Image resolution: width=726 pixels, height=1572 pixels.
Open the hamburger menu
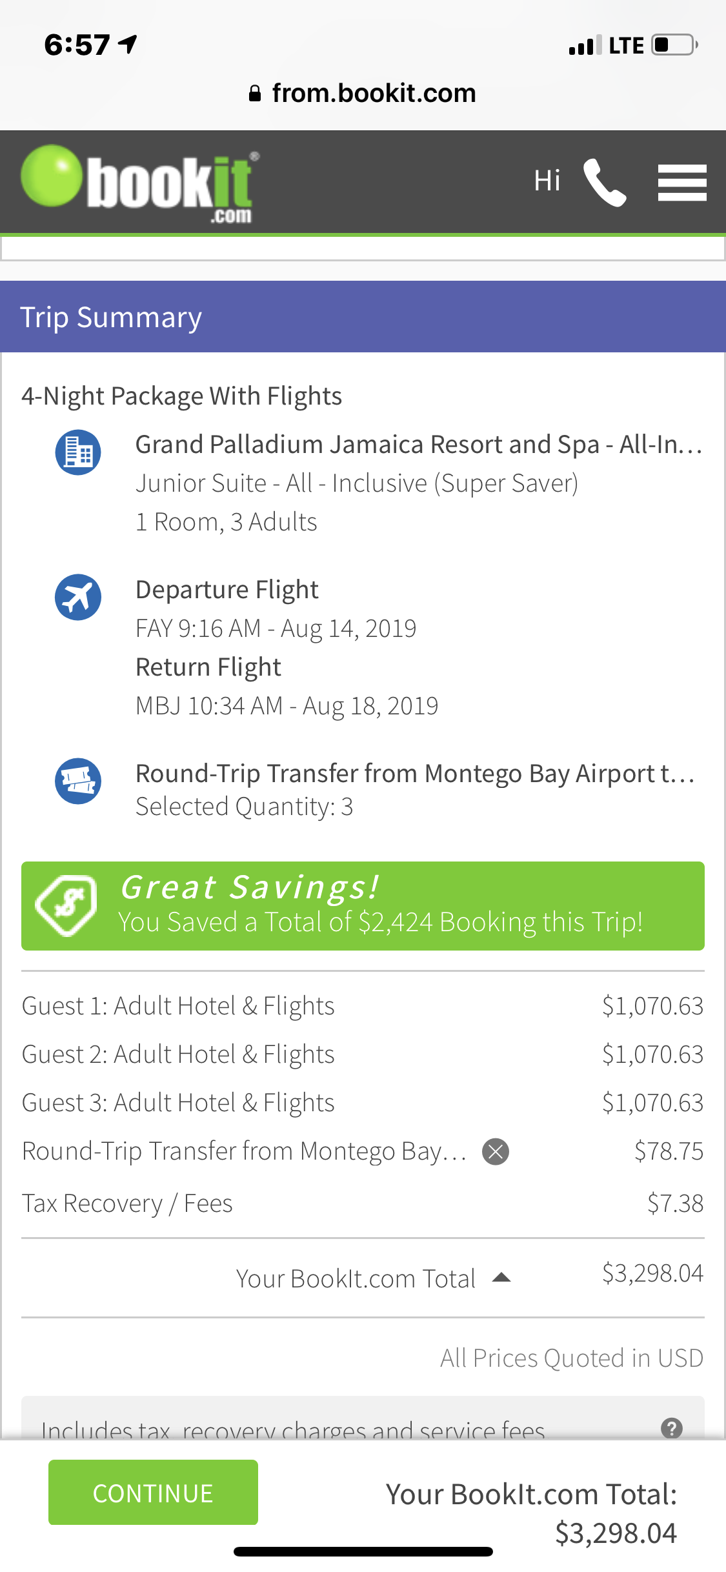[x=681, y=183]
